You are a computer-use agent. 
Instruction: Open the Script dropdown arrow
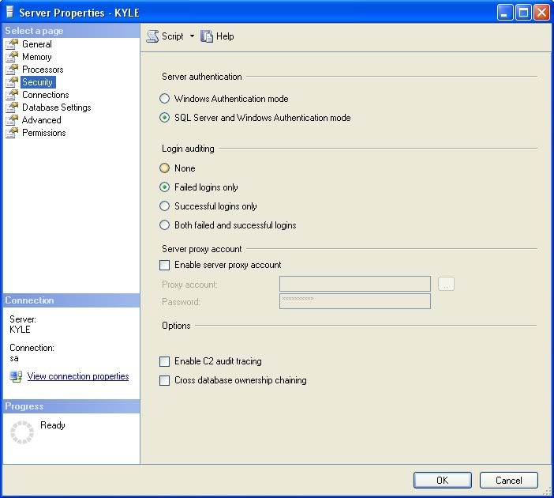[192, 36]
